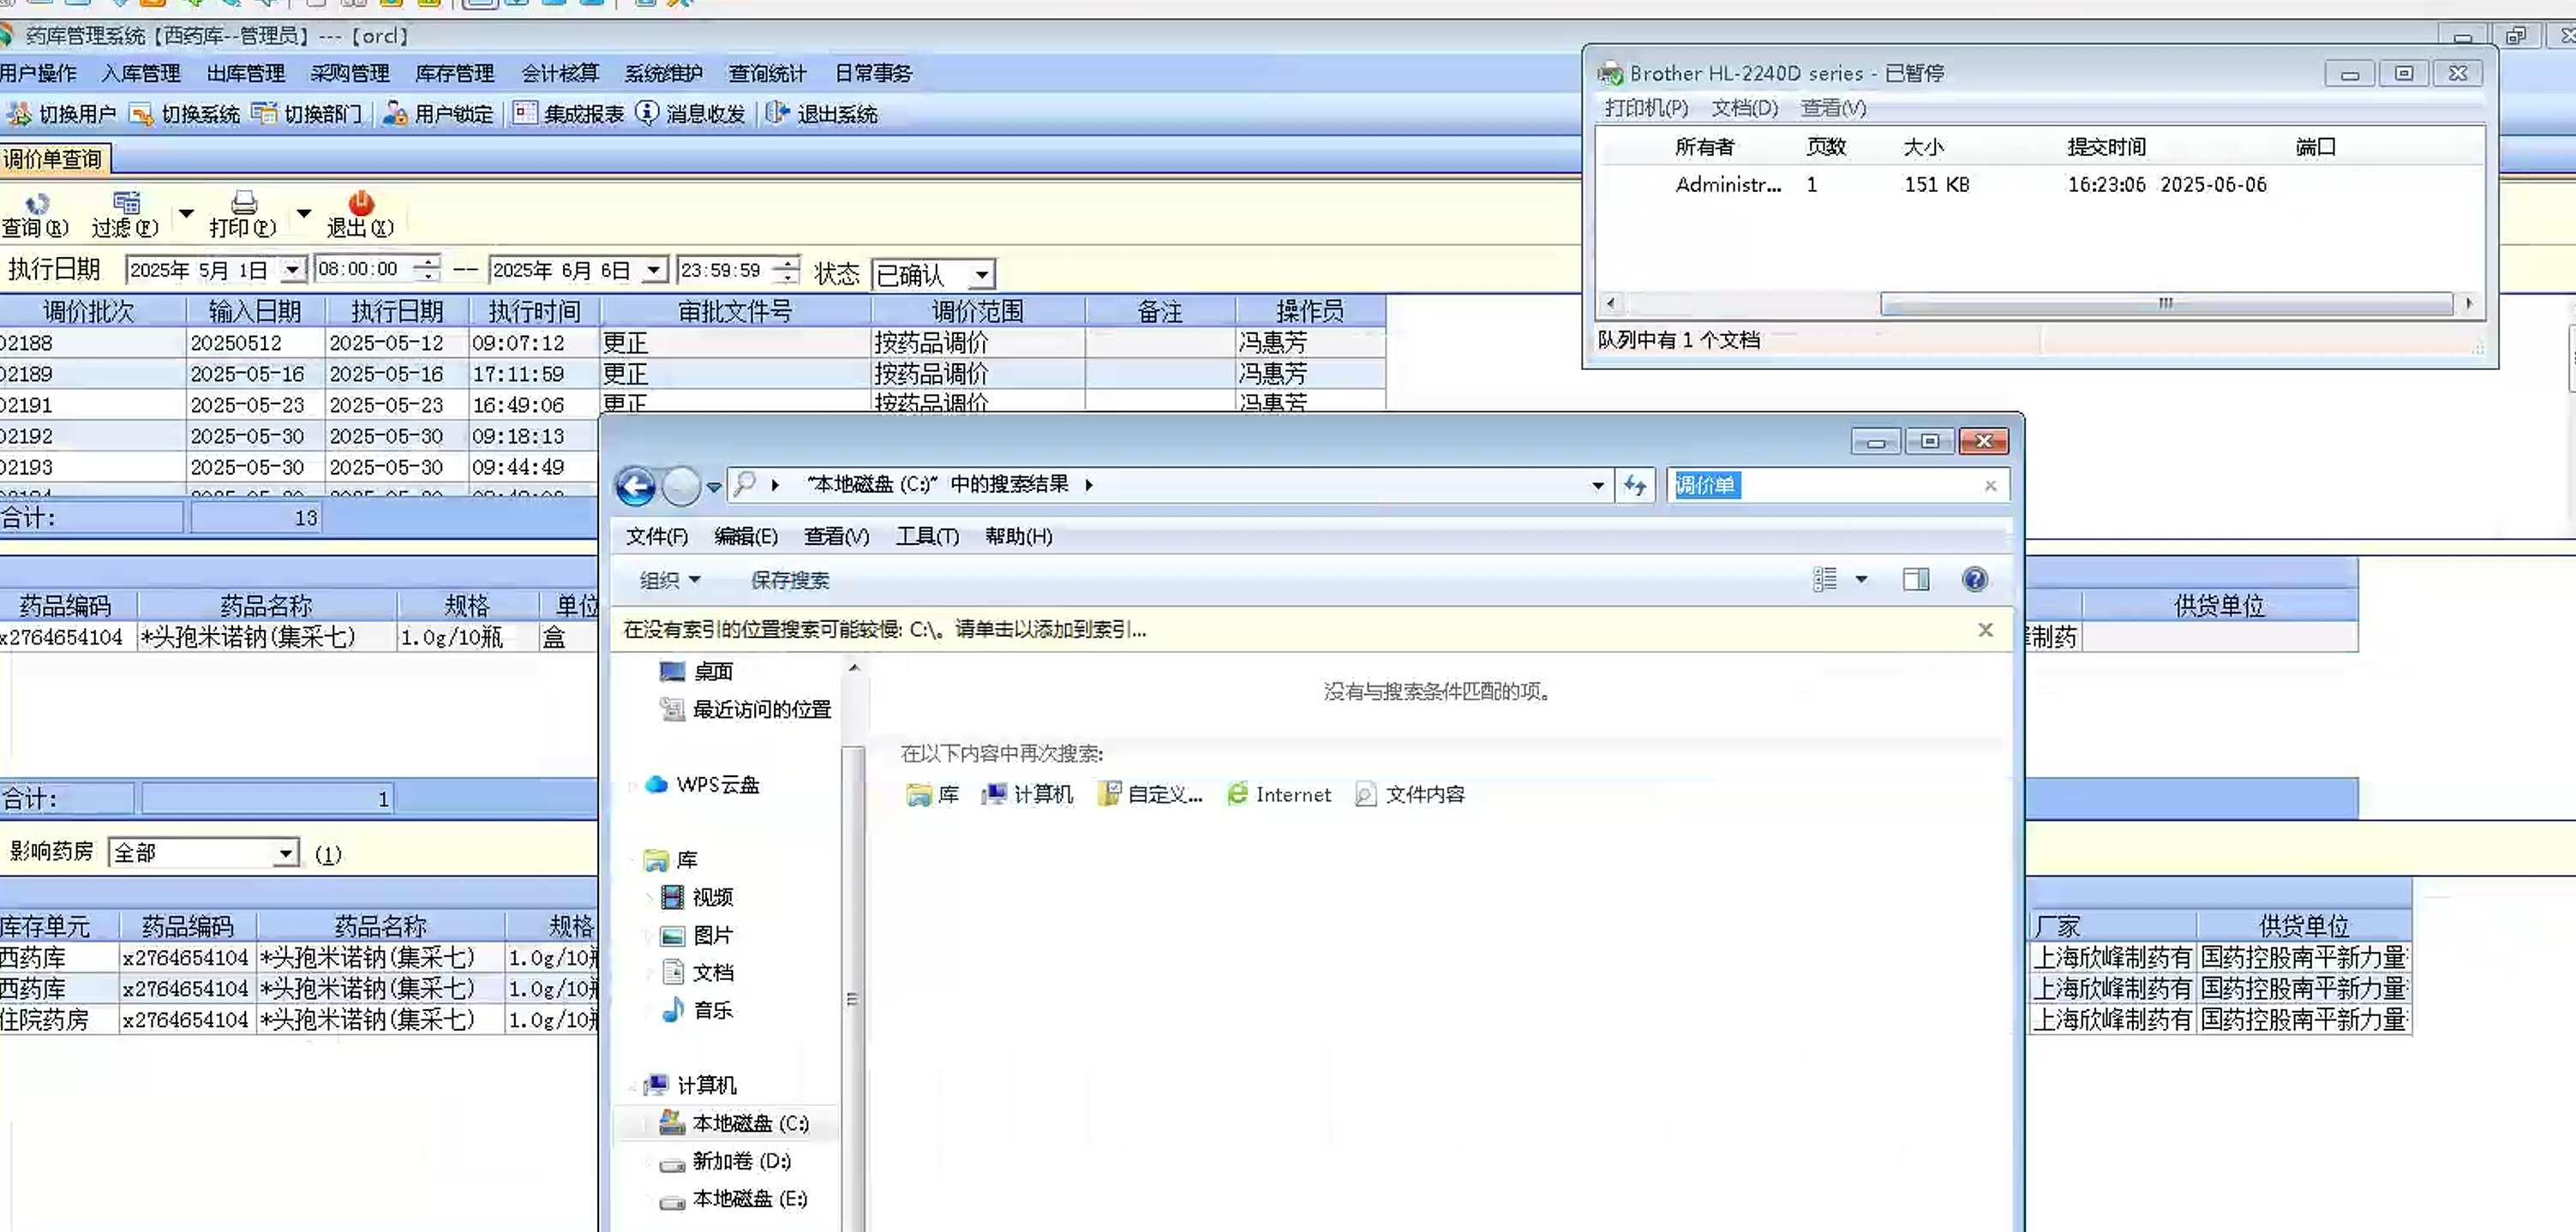Click the 查询 (query) refresh icon

[x=36, y=204]
